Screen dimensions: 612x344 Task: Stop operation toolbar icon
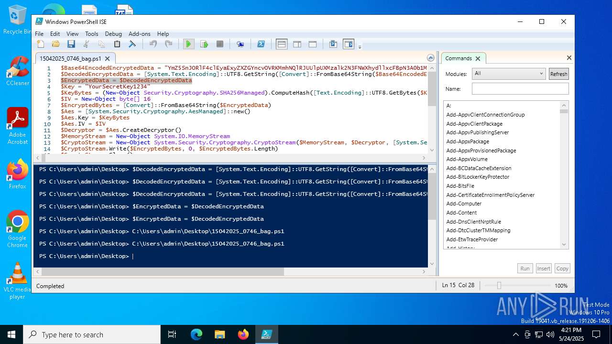click(x=220, y=44)
